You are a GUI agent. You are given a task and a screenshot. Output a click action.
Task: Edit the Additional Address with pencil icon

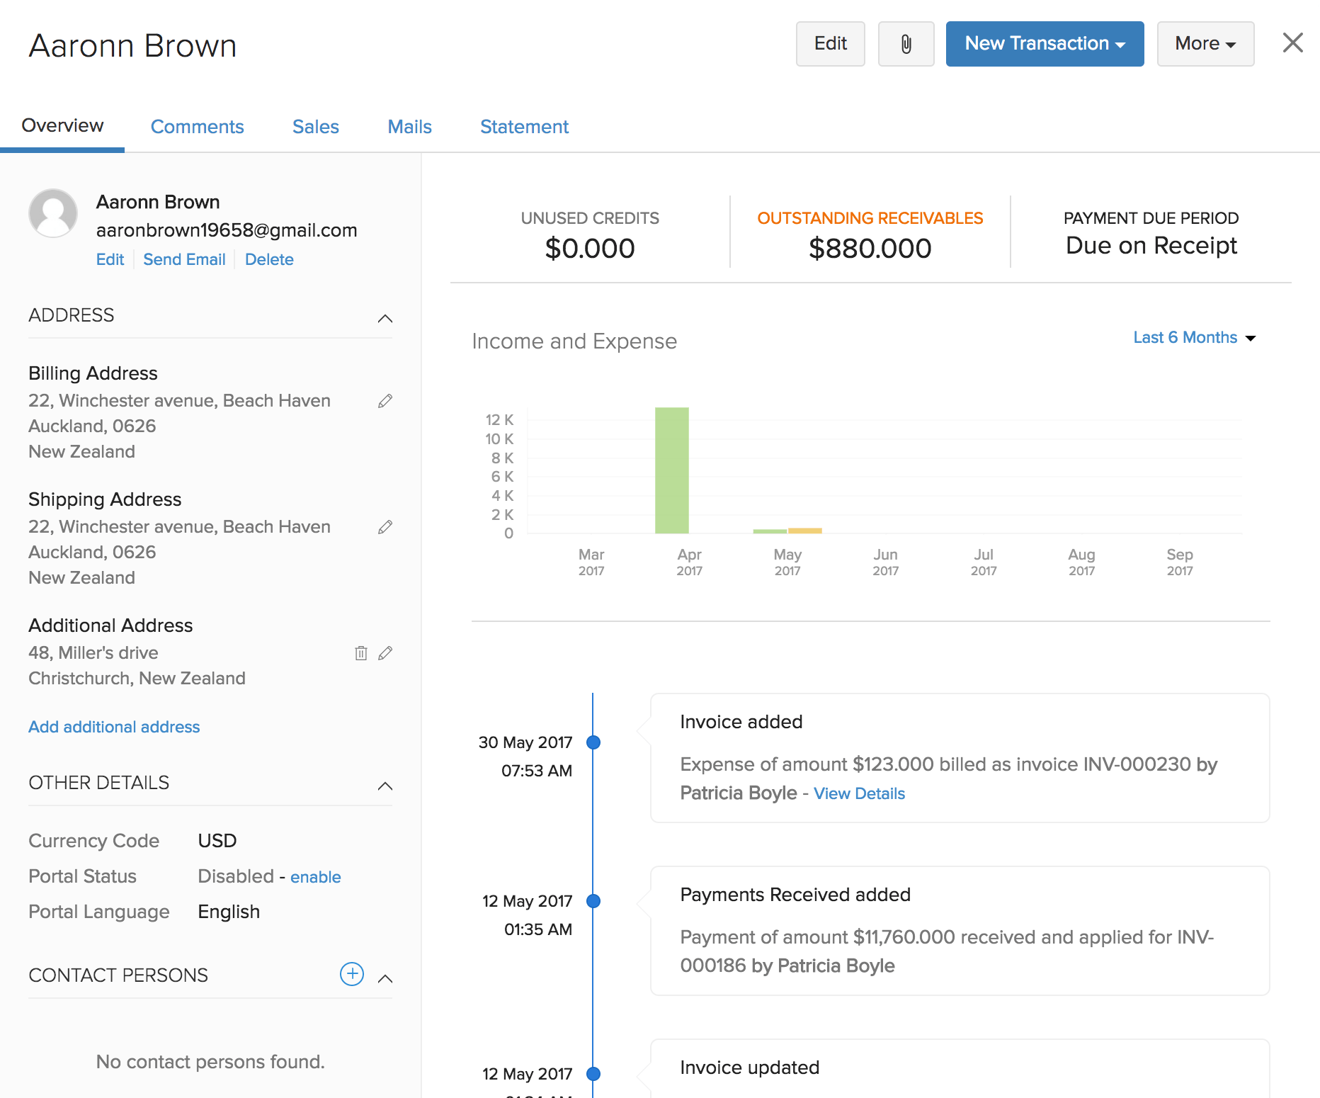tap(385, 653)
